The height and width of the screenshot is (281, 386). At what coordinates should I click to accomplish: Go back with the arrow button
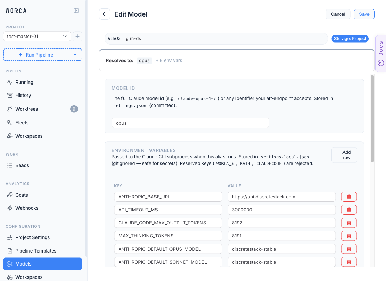(105, 14)
